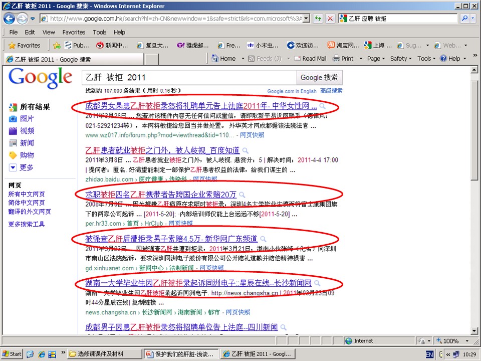Viewport: 481px width, 361px height.
Task: Open the Tools menu in menu bar
Action: (99, 32)
